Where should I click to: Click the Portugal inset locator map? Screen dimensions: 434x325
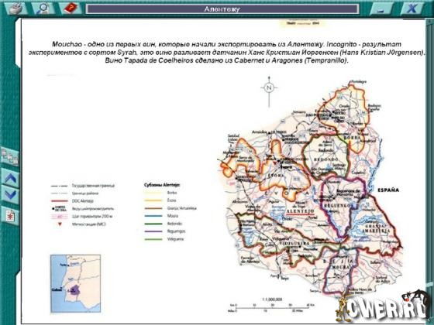click(75, 283)
